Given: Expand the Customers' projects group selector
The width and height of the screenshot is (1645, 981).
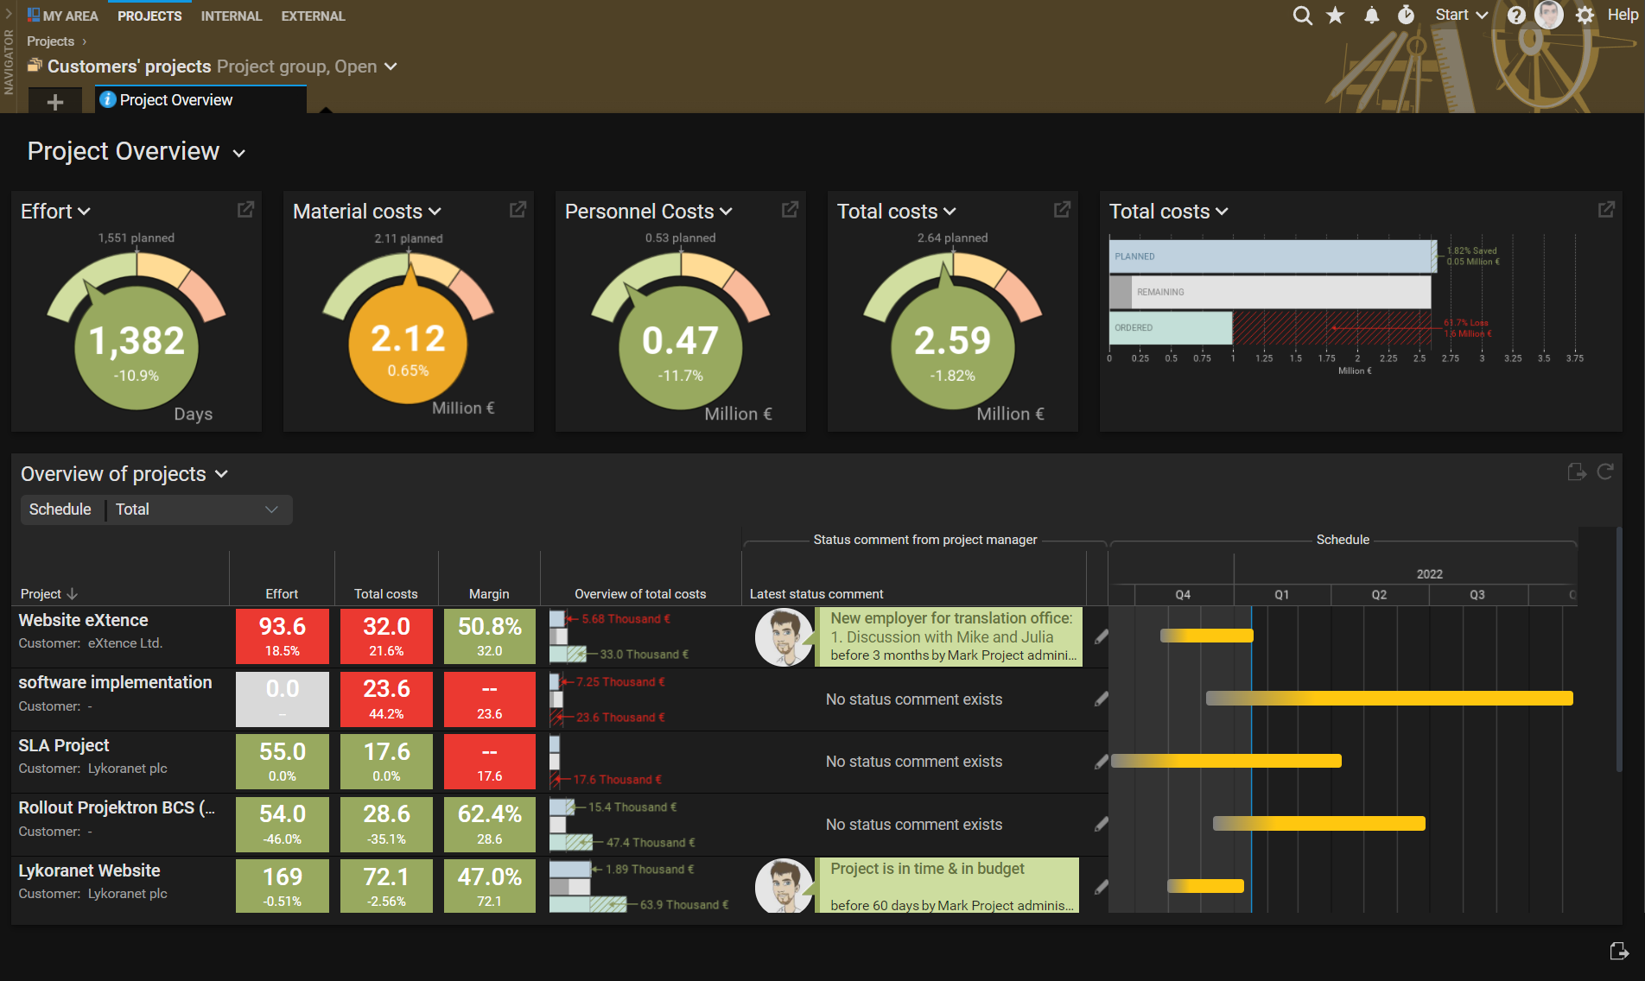Looking at the screenshot, I should [x=391, y=66].
